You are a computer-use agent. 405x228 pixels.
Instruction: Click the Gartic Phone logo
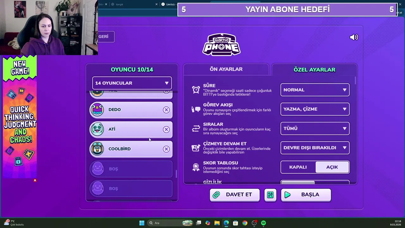click(221, 45)
